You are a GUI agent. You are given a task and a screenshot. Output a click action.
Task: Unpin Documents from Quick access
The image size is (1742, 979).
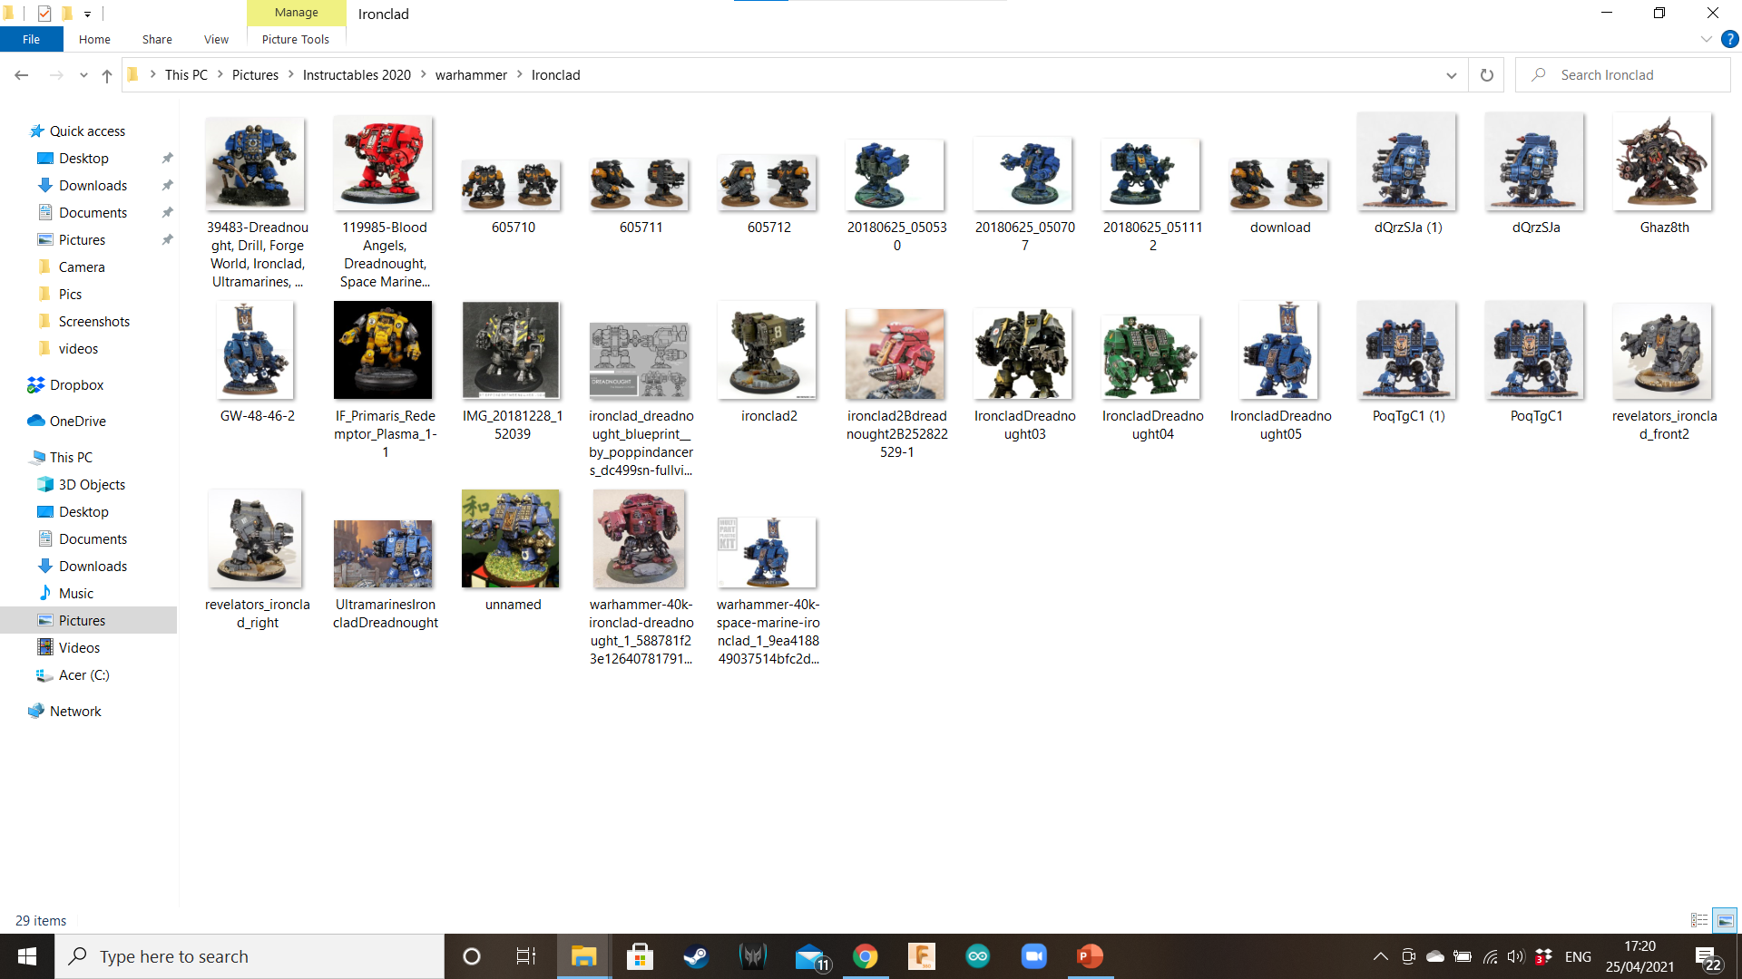167,212
